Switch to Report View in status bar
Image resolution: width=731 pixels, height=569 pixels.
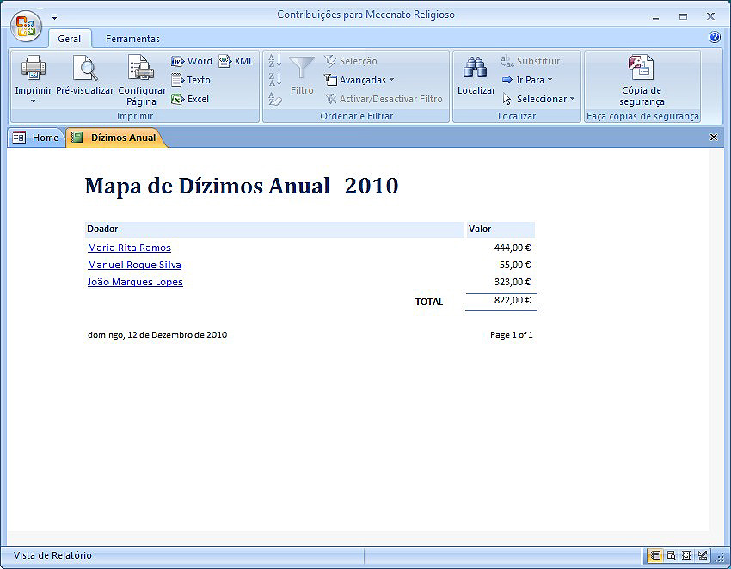(x=655, y=555)
